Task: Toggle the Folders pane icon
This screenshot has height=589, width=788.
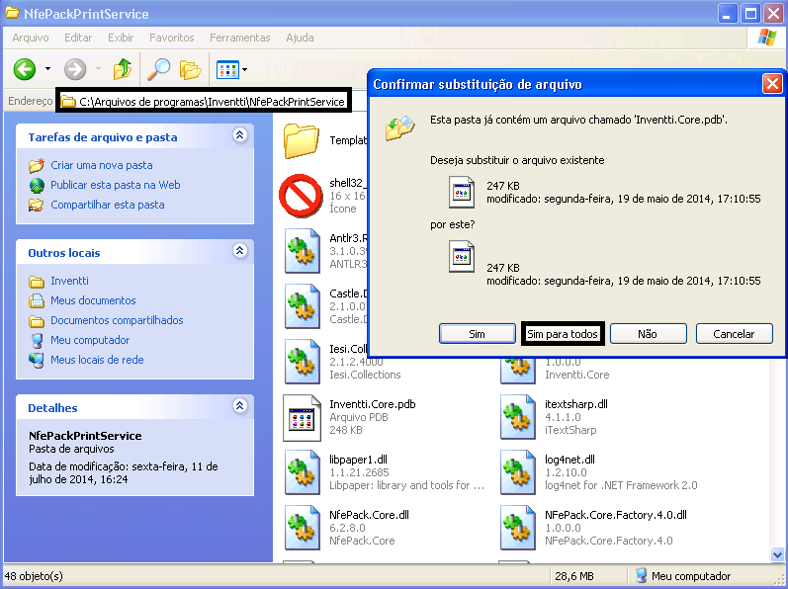Action: tap(190, 69)
